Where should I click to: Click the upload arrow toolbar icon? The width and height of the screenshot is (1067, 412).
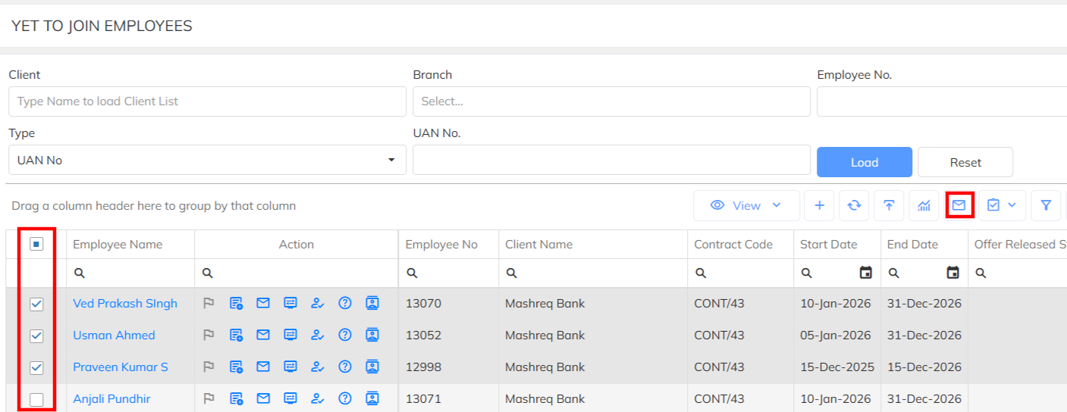(889, 205)
